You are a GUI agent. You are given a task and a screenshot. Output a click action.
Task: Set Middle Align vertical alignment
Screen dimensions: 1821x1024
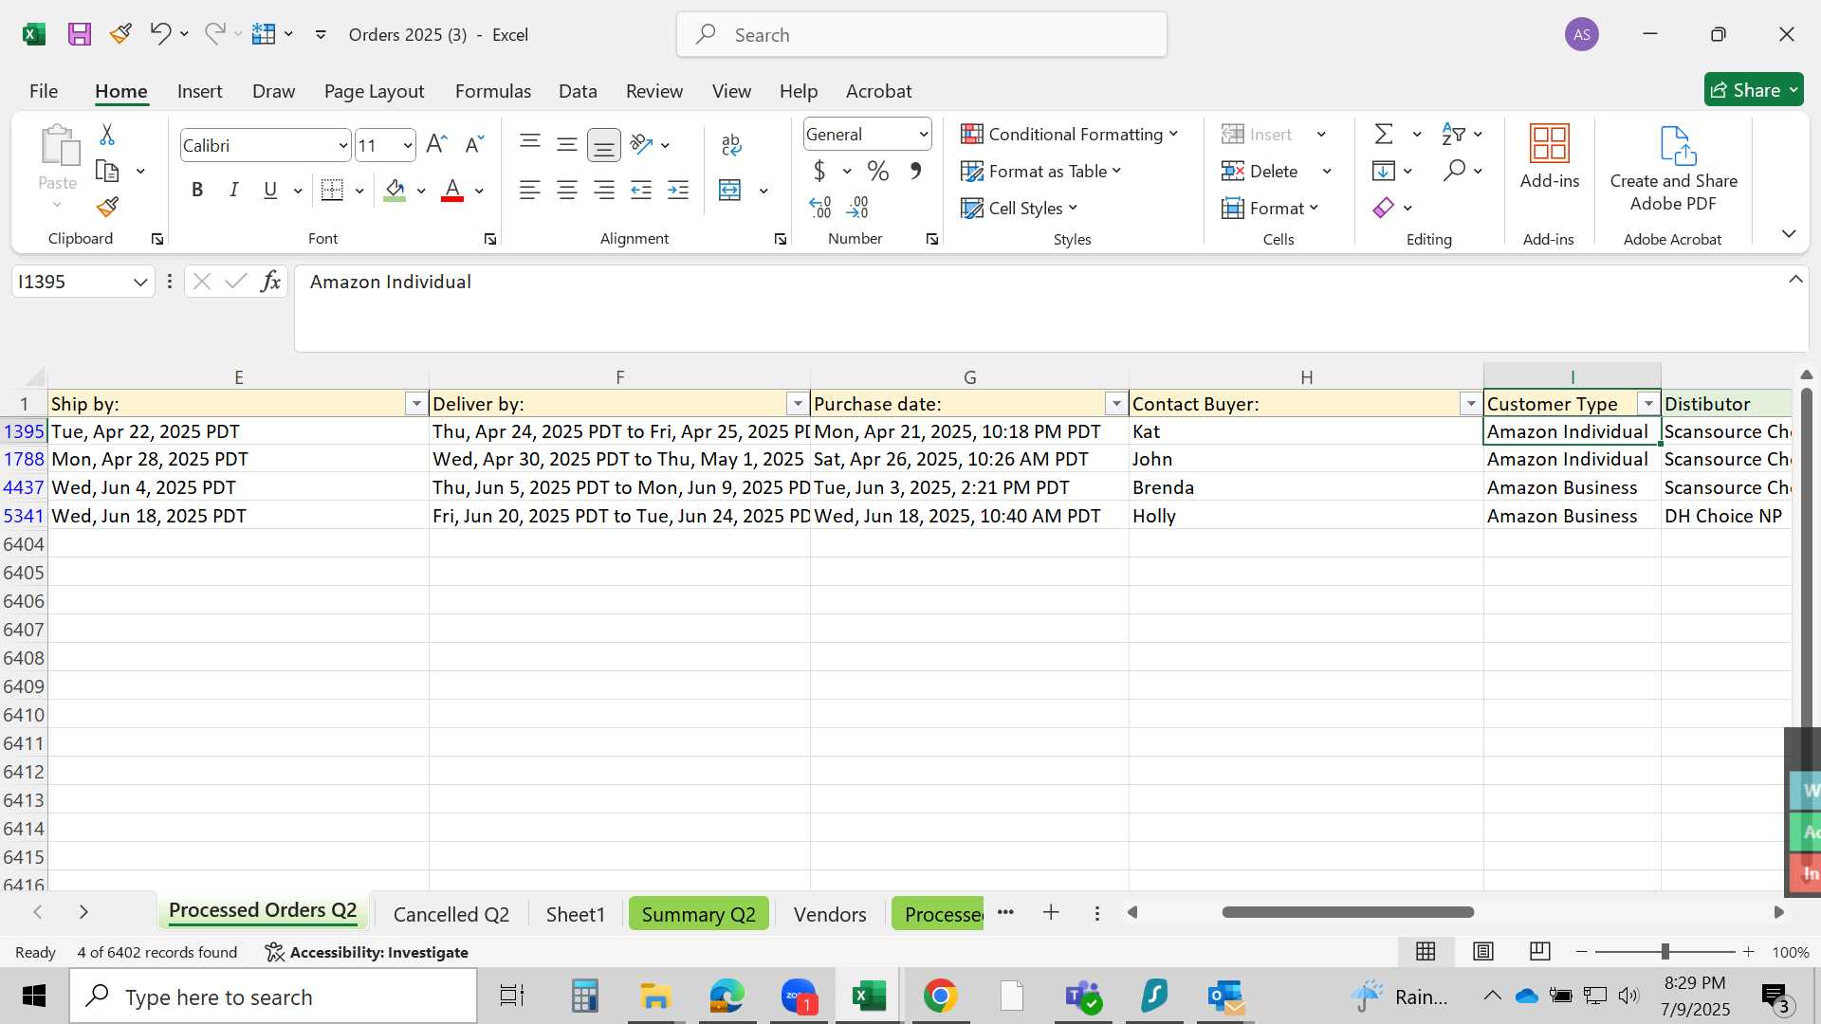pyautogui.click(x=567, y=144)
